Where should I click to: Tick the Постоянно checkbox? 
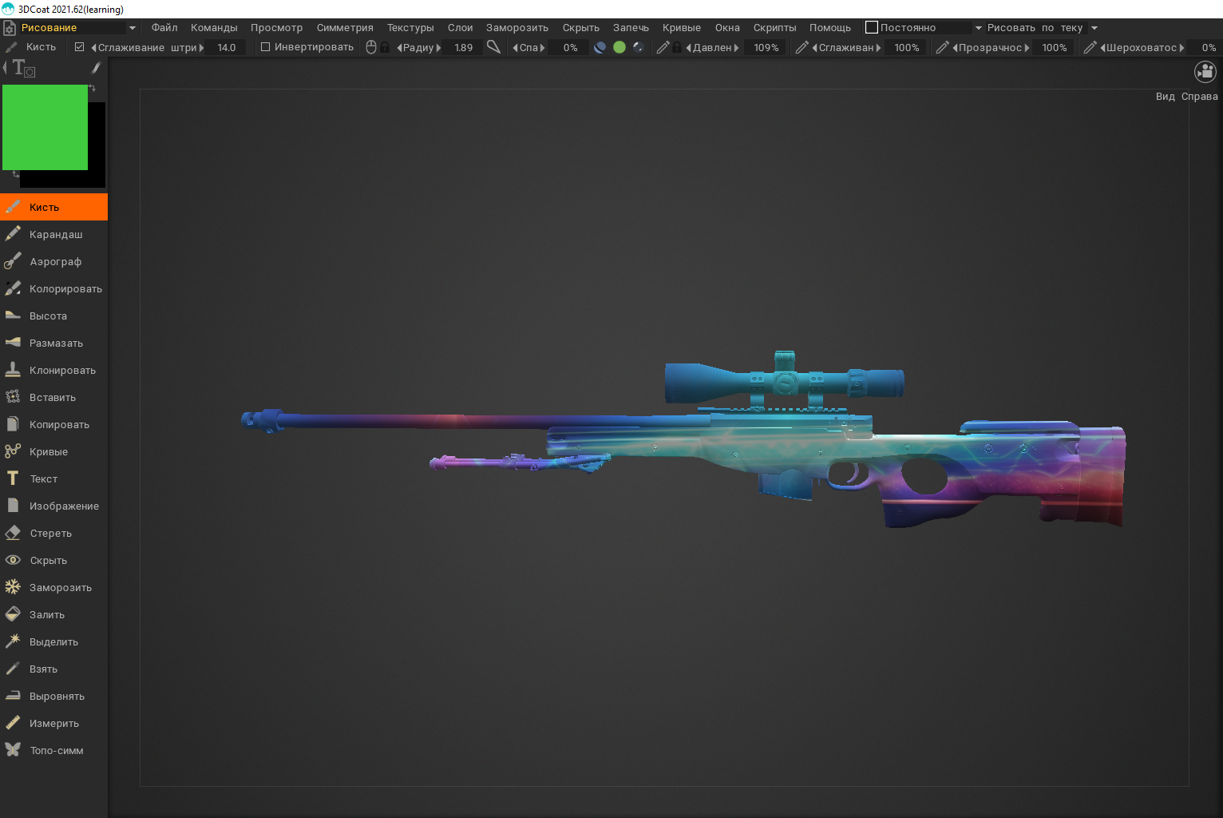(x=872, y=27)
